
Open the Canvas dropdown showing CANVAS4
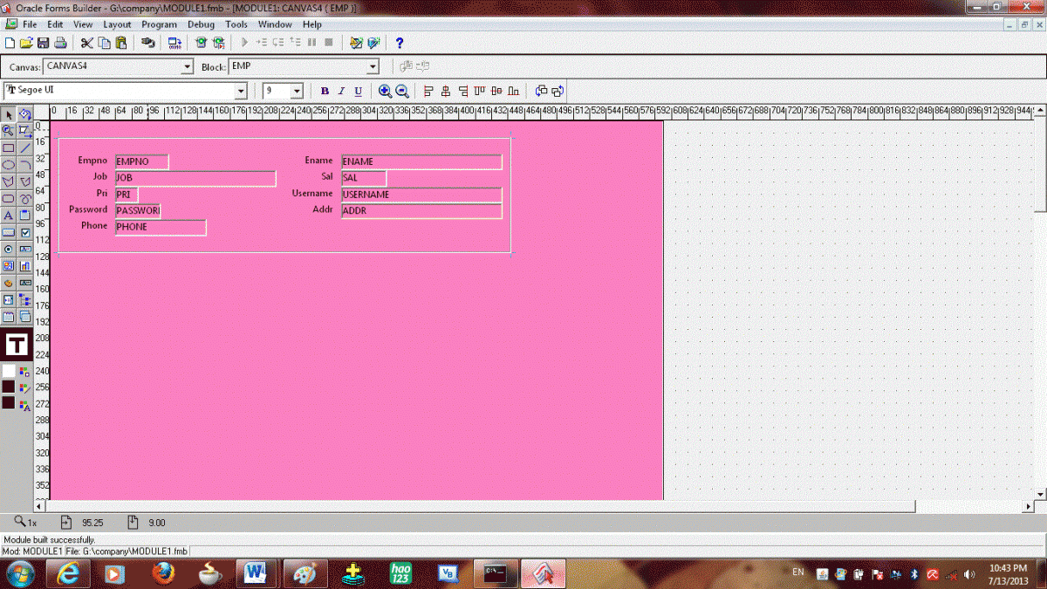pyautogui.click(x=187, y=67)
